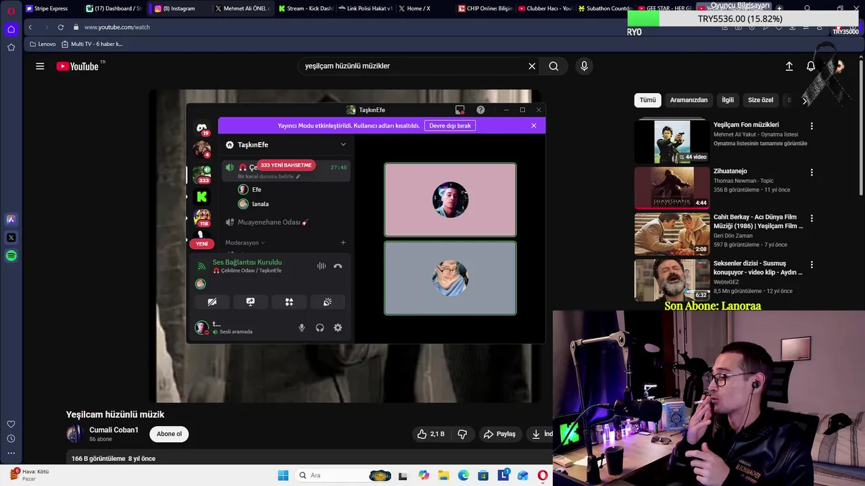
Task: Open options for Zihuatanejo video
Action: click(812, 172)
